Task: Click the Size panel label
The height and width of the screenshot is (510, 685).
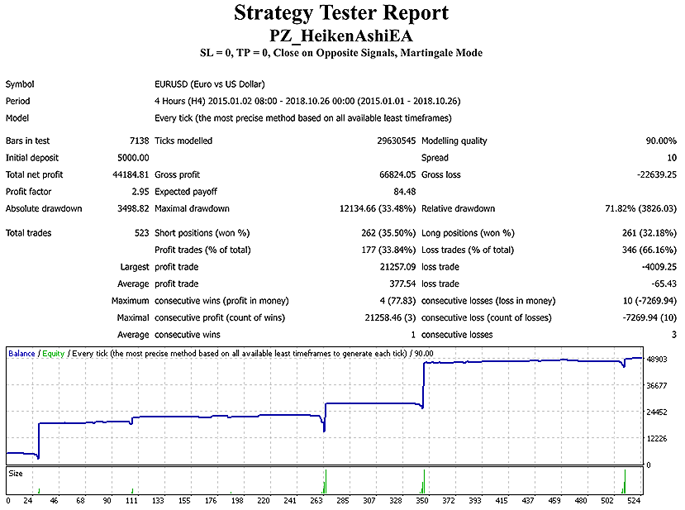Action: pyautogui.click(x=16, y=474)
